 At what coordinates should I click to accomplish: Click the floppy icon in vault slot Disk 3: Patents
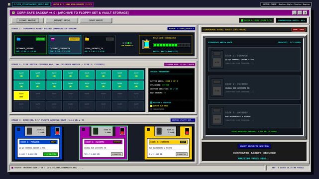217,116
